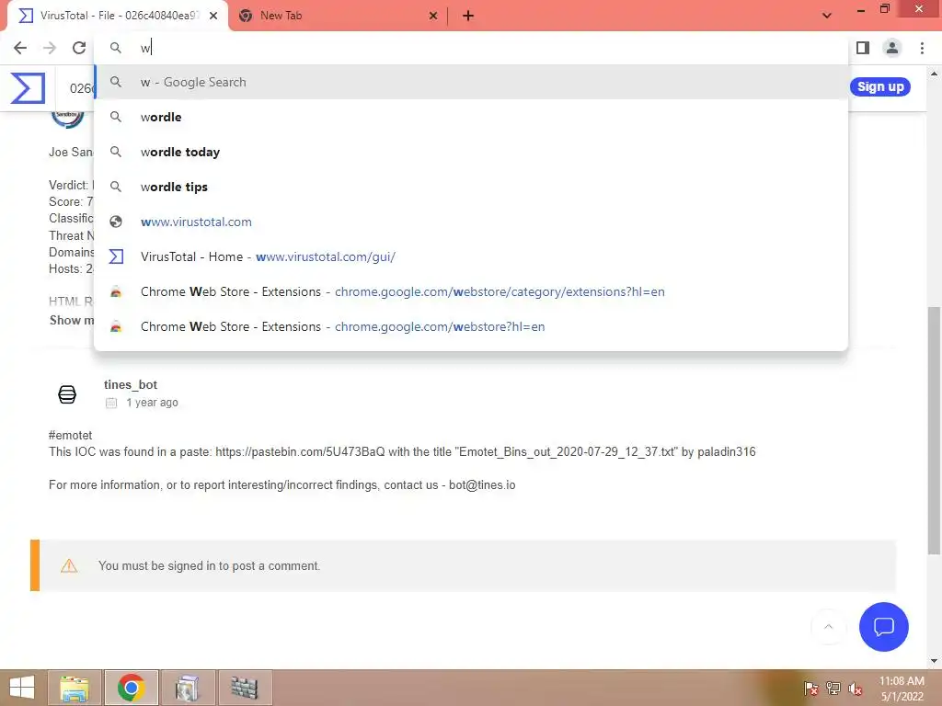Select the 'wordle today' suggestion

pyautogui.click(x=471, y=152)
